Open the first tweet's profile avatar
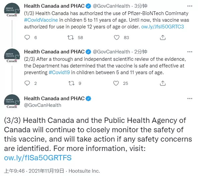 point(12,10)
